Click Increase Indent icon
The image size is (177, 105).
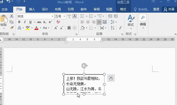[x=116, y=16]
